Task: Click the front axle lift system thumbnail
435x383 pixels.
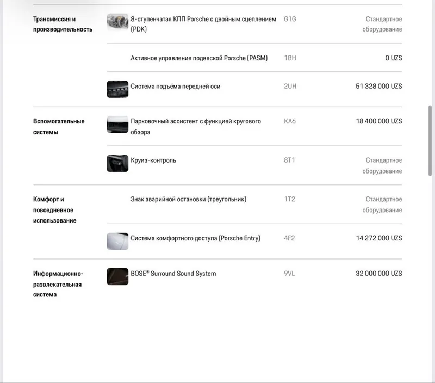Action: (117, 89)
